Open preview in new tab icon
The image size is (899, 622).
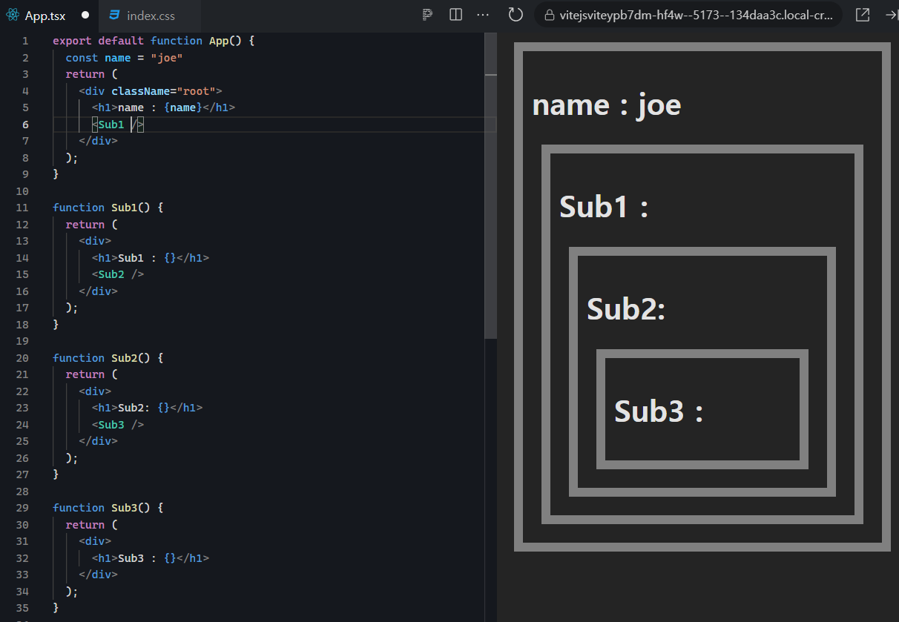click(863, 15)
